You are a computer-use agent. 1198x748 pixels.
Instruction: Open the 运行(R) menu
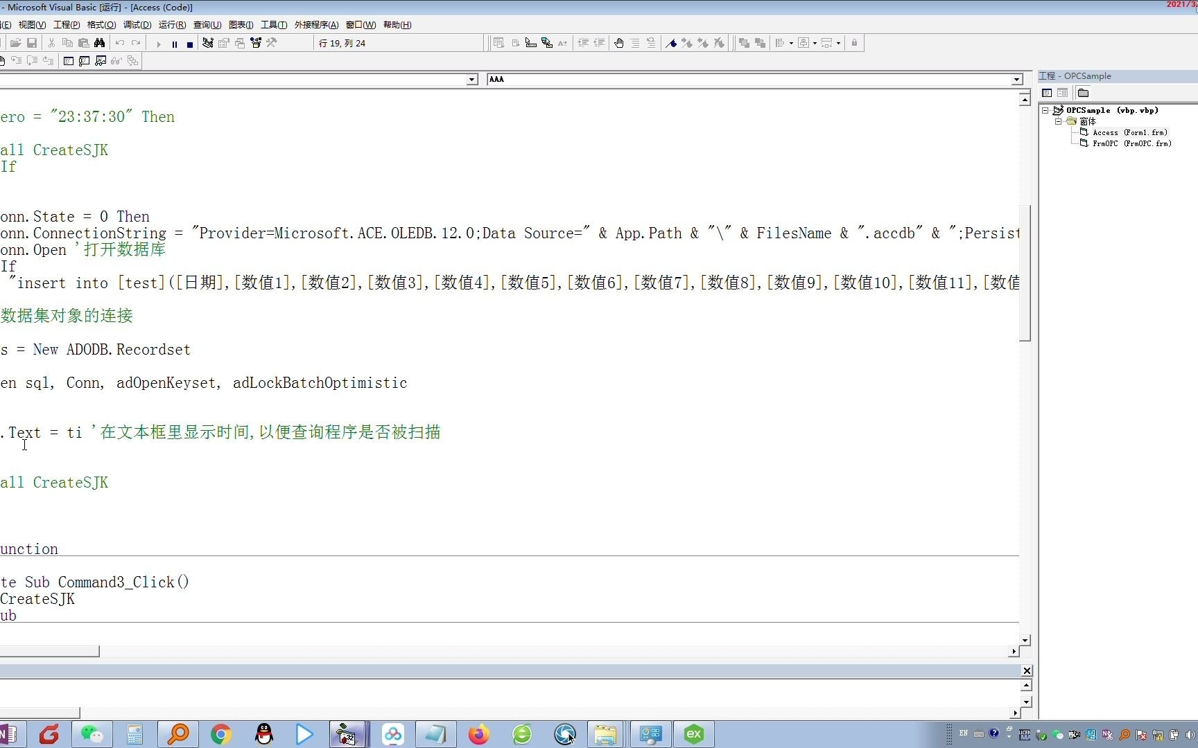click(172, 25)
